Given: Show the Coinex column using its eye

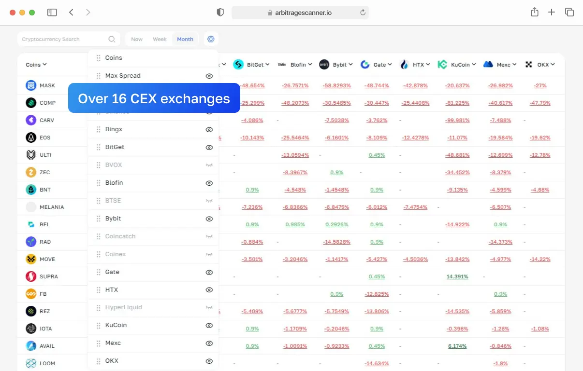Looking at the screenshot, I should point(209,254).
